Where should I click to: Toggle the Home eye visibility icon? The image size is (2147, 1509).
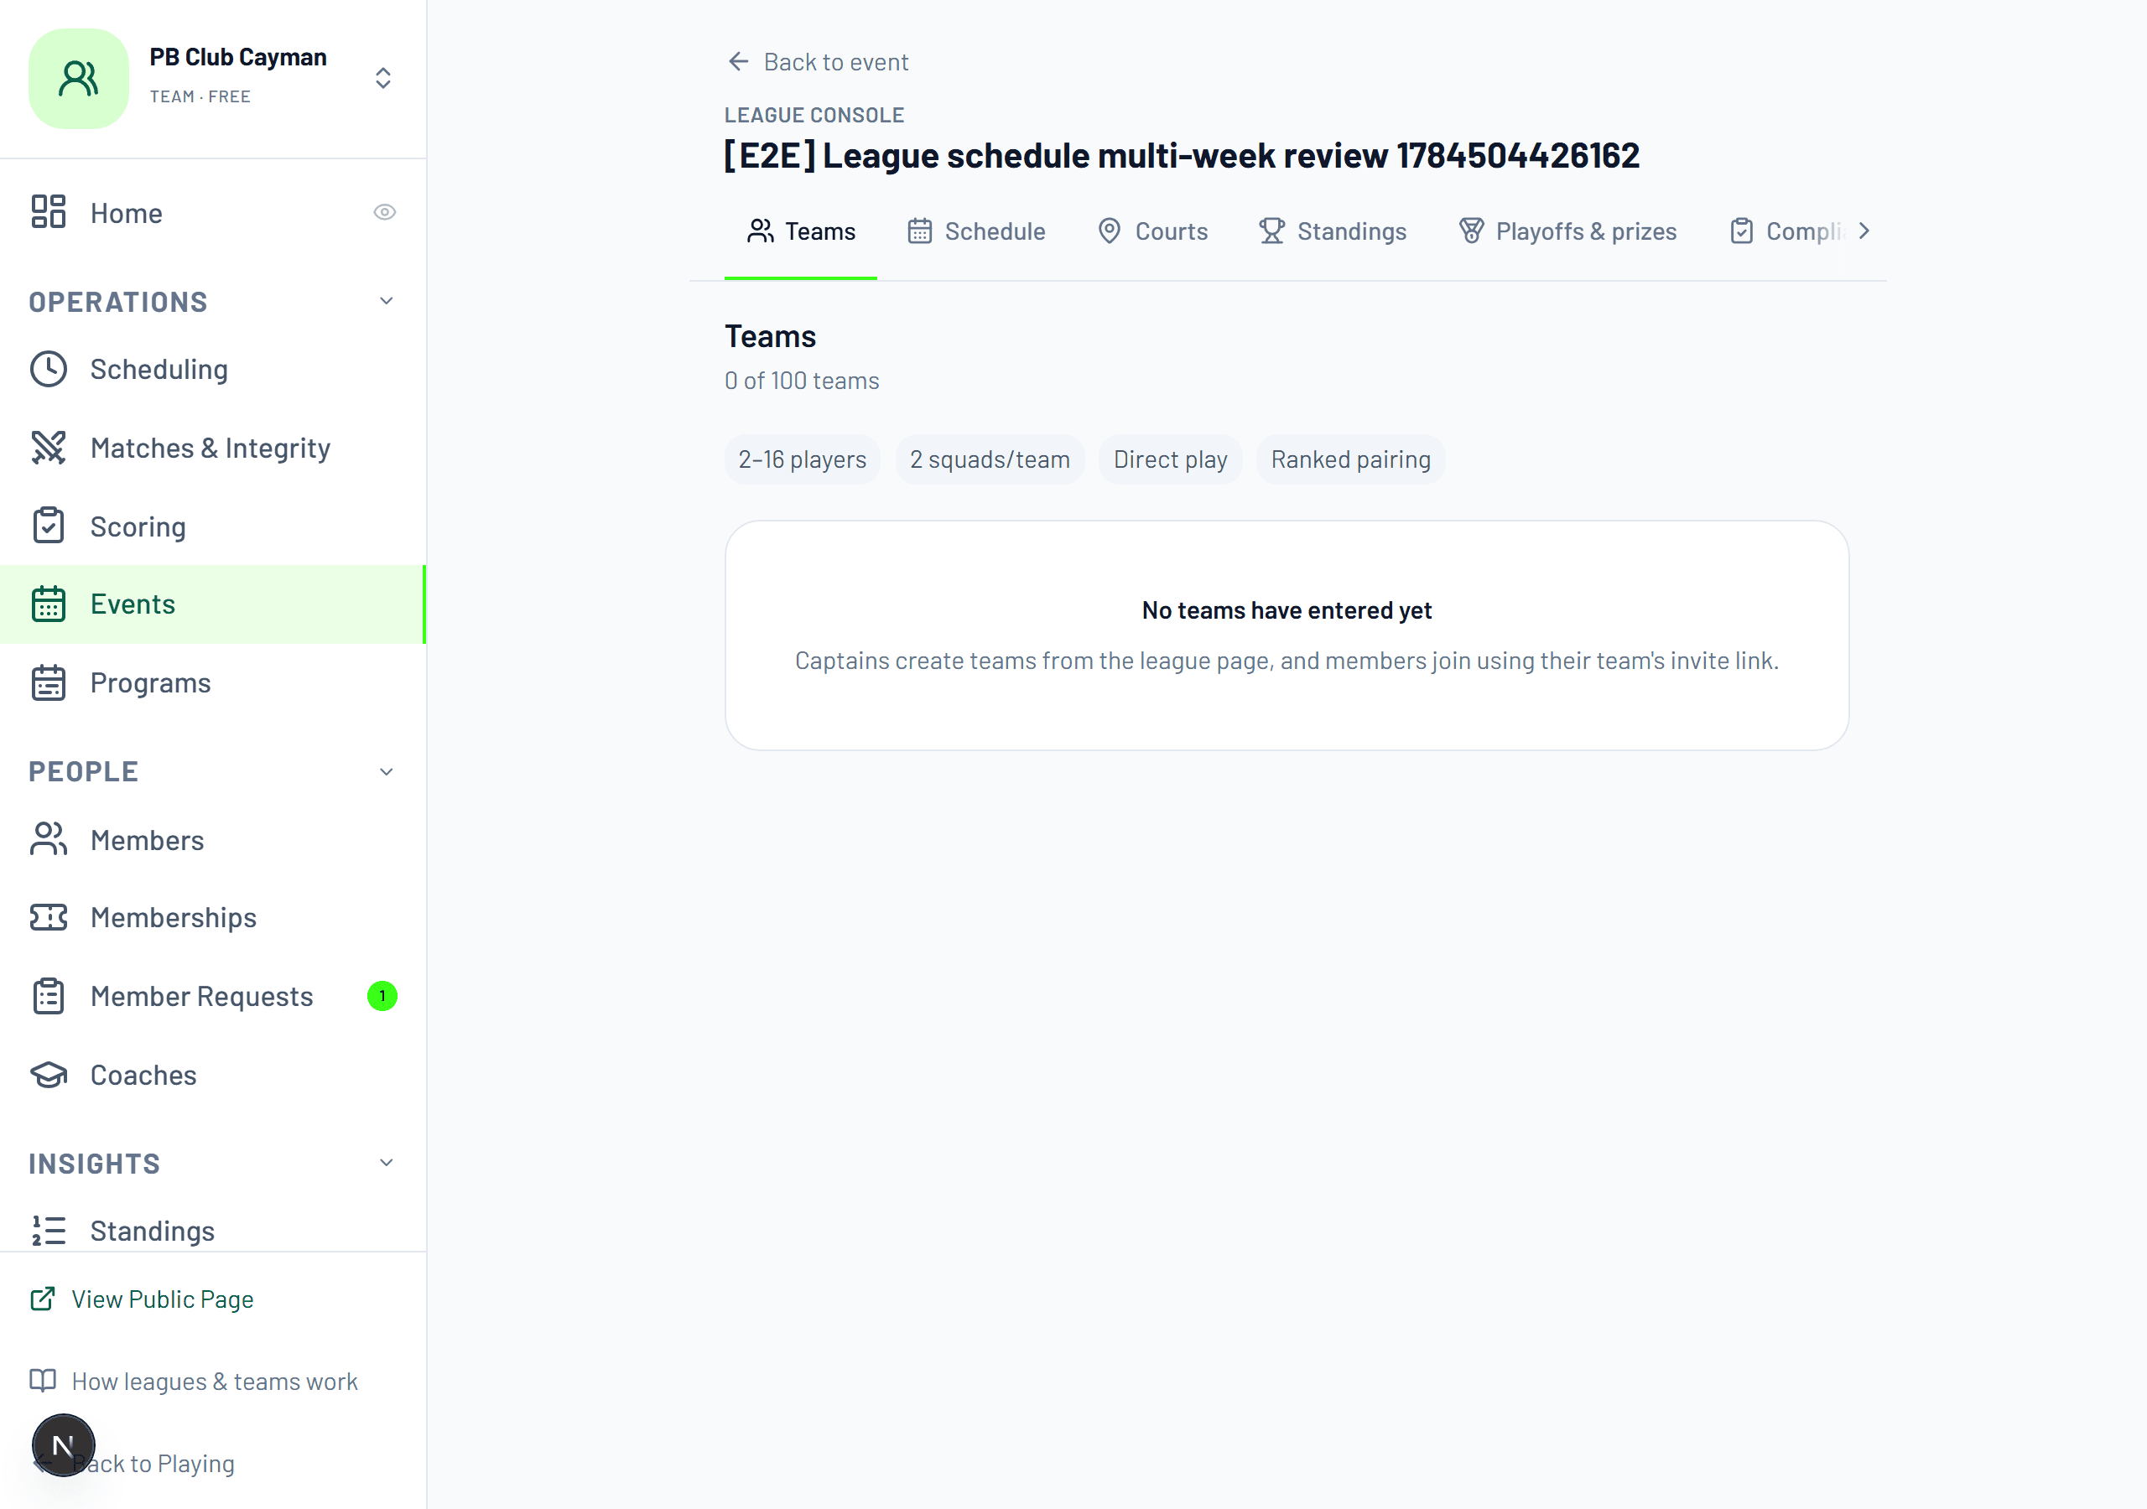384,212
